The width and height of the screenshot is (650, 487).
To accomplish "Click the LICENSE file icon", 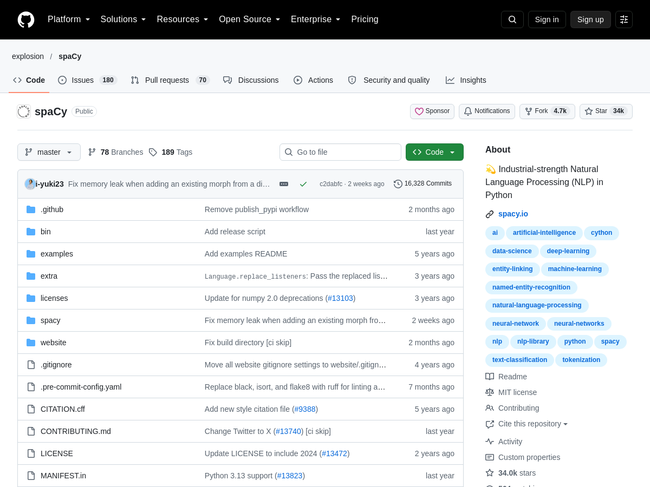I will tap(31, 453).
